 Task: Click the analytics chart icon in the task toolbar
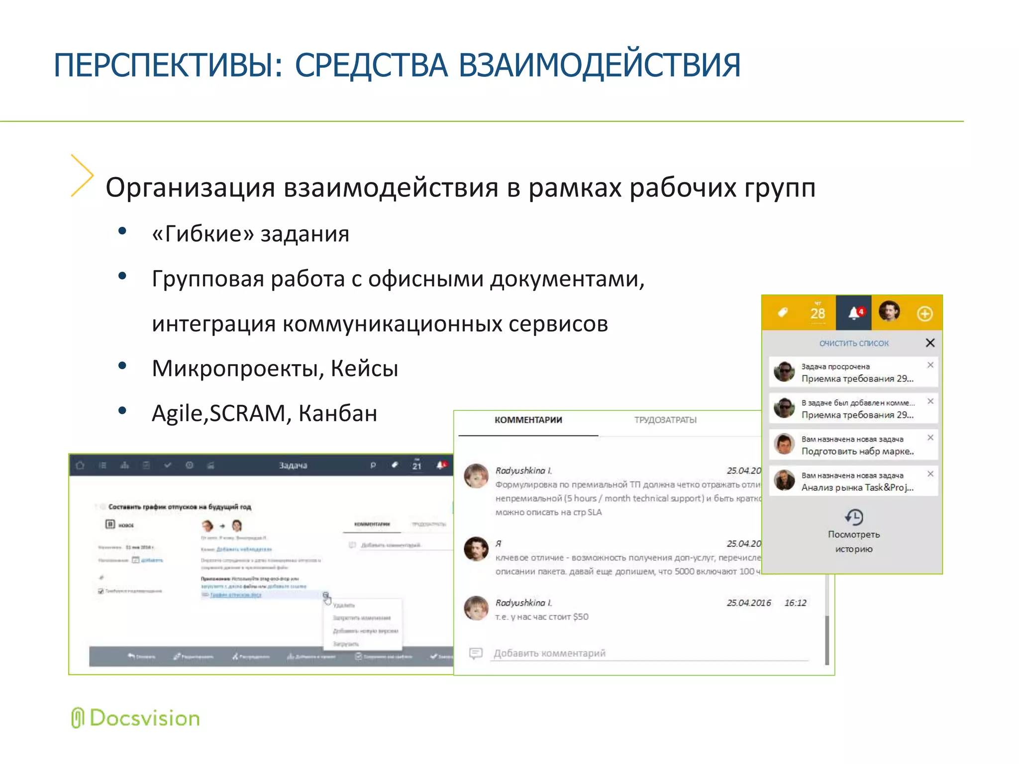(x=211, y=466)
